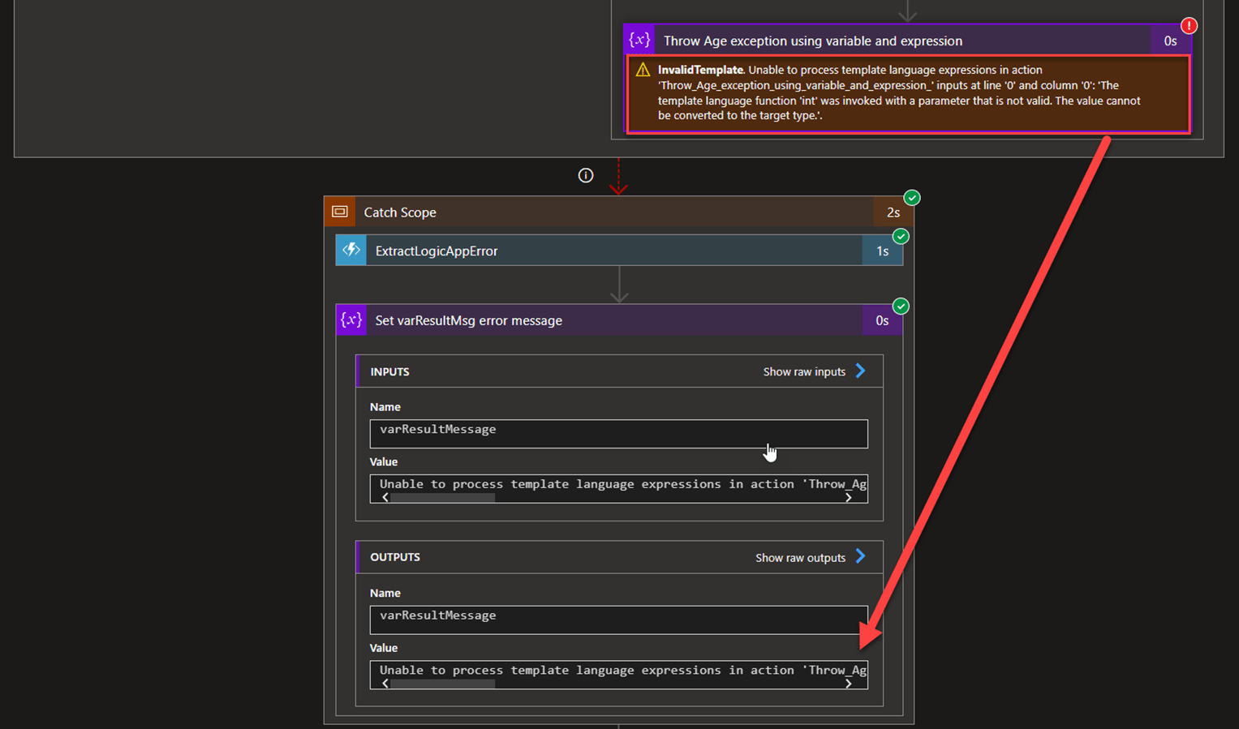Image resolution: width=1239 pixels, height=729 pixels.
Task: Click the Value field under OUTPUTS
Action: (618, 671)
